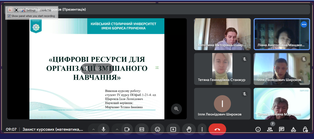Screen dimensions: 314x139
Task: Turn on closed captions
Action: 142,129
